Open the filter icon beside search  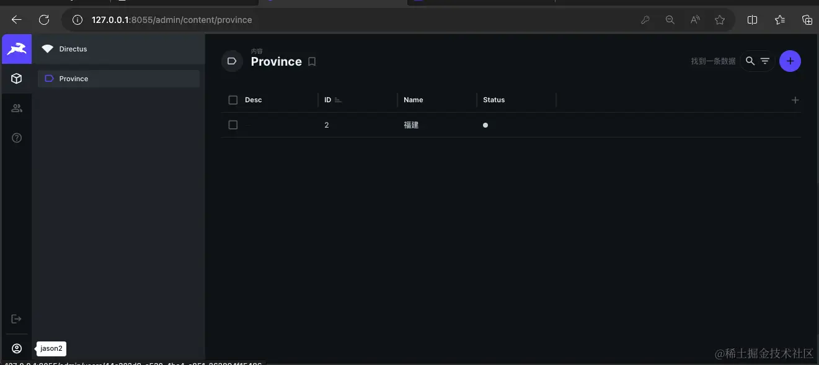(x=764, y=61)
